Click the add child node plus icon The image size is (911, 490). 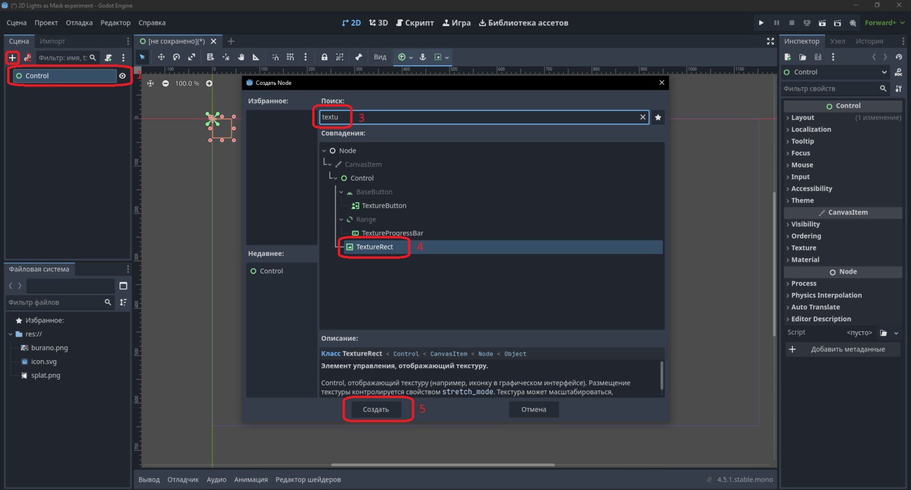[12, 57]
